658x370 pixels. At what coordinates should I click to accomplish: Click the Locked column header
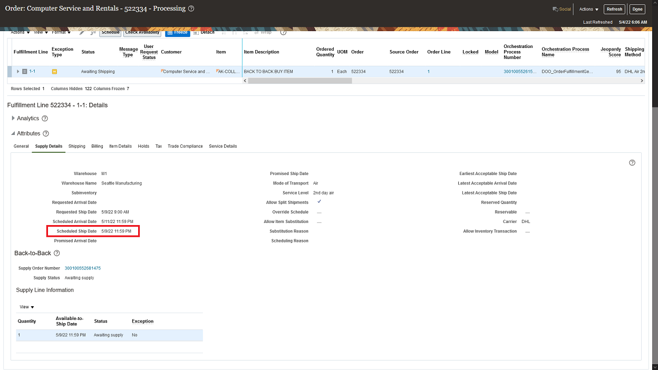pos(470,52)
